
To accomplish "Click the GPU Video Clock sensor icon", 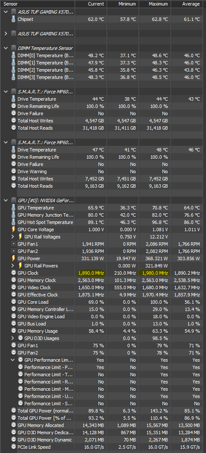I will coord(14,287).
